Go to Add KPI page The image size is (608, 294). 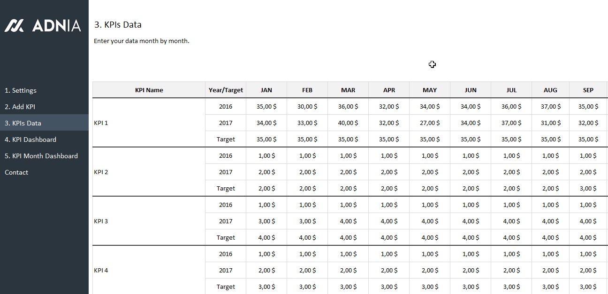tap(20, 107)
